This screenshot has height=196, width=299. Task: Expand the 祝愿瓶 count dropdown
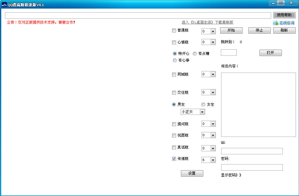[x=213, y=135]
